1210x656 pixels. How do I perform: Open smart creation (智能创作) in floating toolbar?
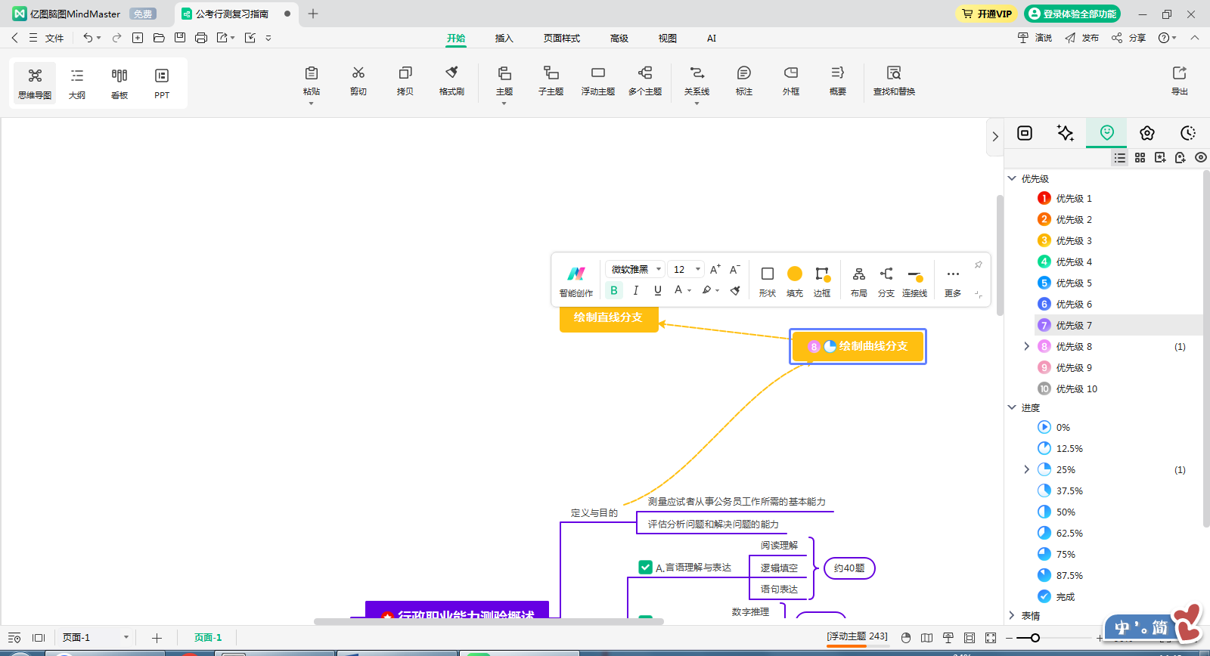point(576,281)
